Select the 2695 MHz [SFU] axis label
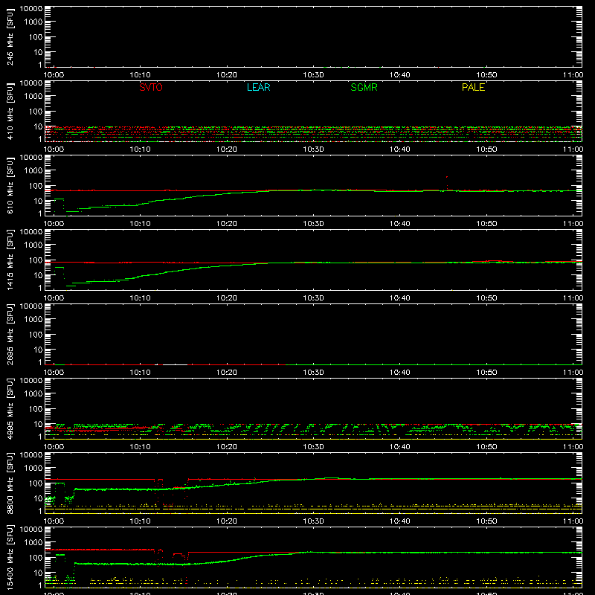Screen dimensions: 595x595 coord(10,334)
